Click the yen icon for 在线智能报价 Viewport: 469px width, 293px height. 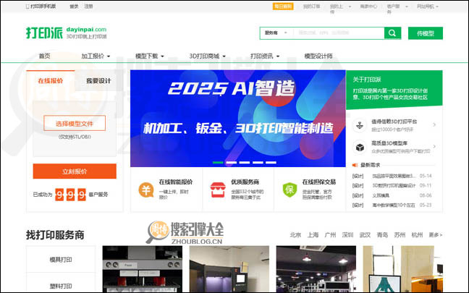[146, 190]
